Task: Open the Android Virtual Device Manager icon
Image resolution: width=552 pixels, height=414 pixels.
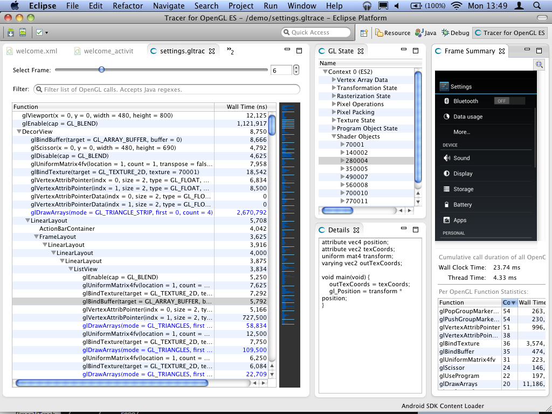Action: pyautogui.click(x=23, y=32)
